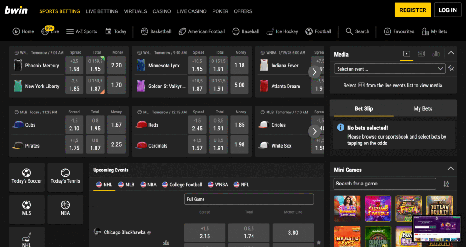Image resolution: width=466 pixels, height=247 pixels.
Task: Open Favourites
Action: pyautogui.click(x=399, y=31)
